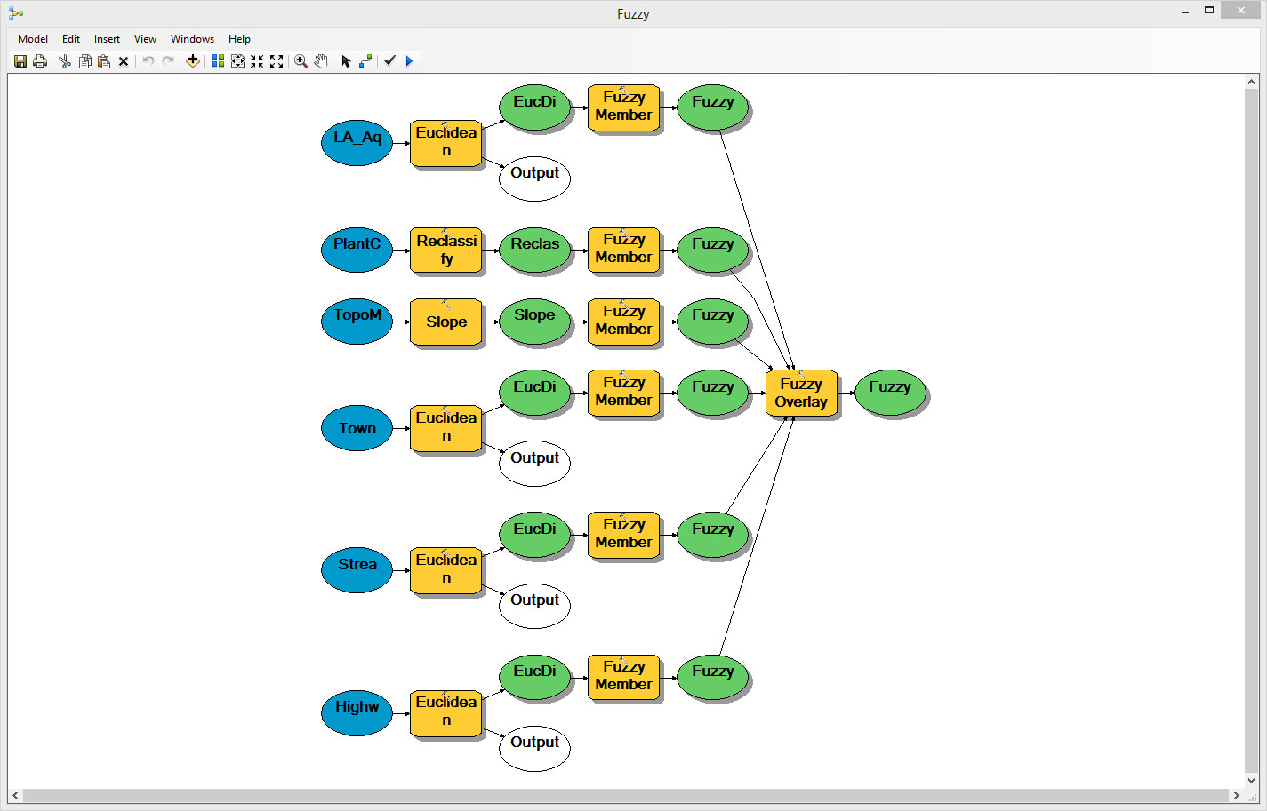Screen dimensions: 1267x811
Task: Activate the Pan hand tool
Action: point(321,61)
